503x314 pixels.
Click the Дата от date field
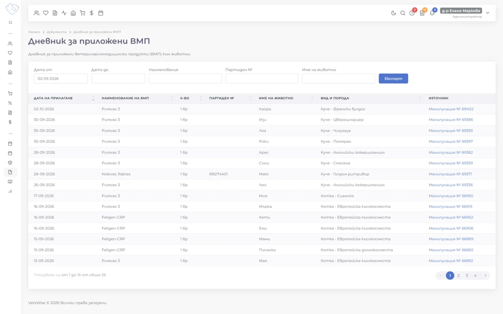(61, 78)
